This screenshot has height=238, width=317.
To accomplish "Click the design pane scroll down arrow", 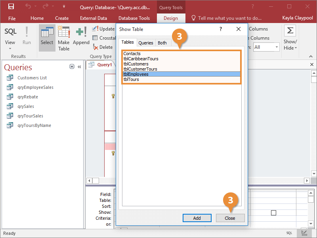I will [x=314, y=173].
